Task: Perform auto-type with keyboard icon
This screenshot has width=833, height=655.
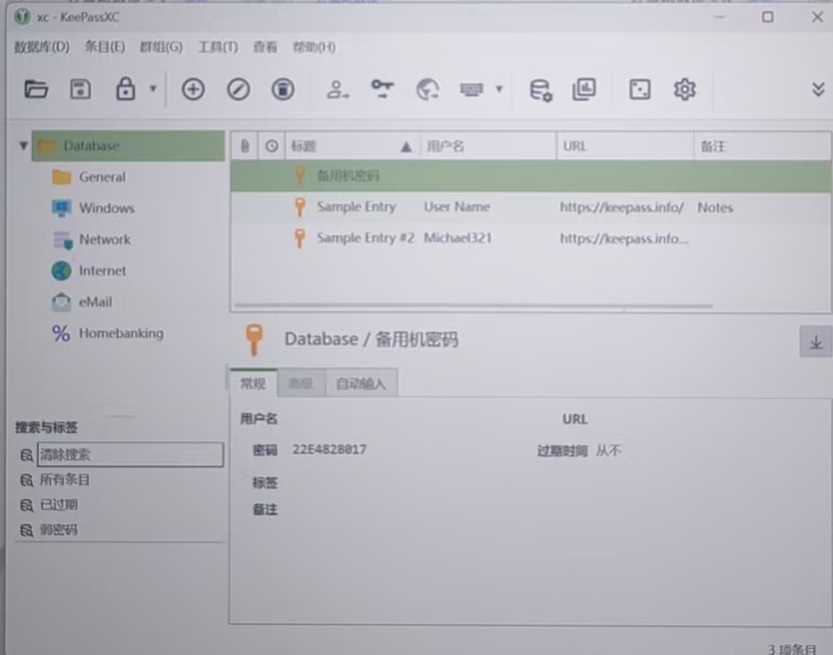Action: coord(471,89)
